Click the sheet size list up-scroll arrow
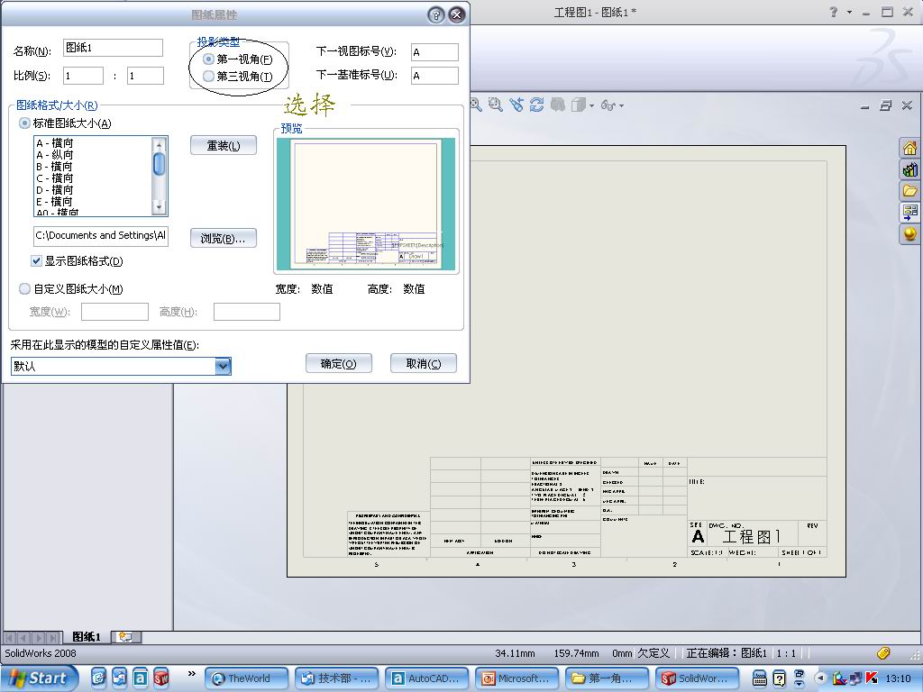Viewport: 923px width, 692px height. 159,144
